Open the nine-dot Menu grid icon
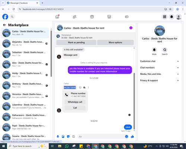The width and height of the screenshot is (186, 149). [164, 17]
